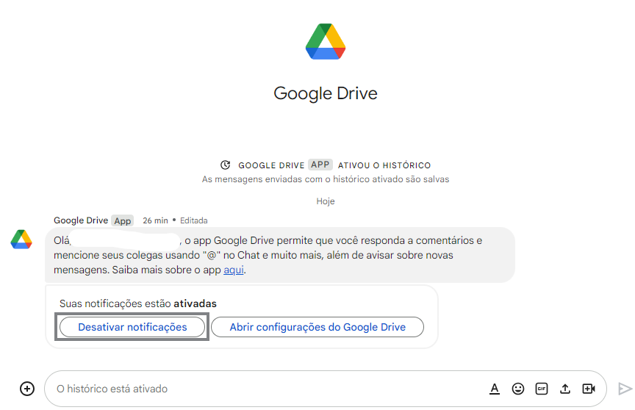This screenshot has width=635, height=410.
Task: Click the history clock icon
Action: (x=226, y=165)
